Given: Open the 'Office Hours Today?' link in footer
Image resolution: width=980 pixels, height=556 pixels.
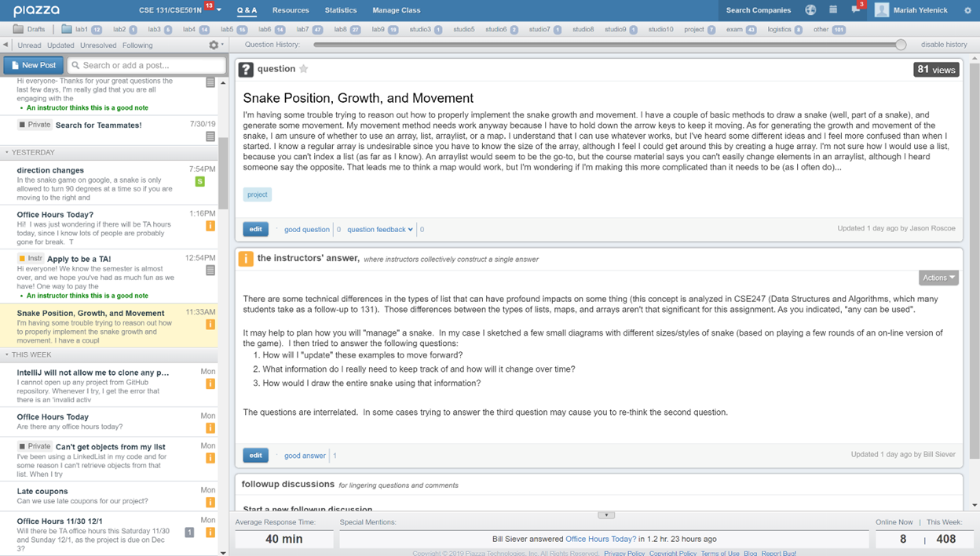Looking at the screenshot, I should point(601,539).
